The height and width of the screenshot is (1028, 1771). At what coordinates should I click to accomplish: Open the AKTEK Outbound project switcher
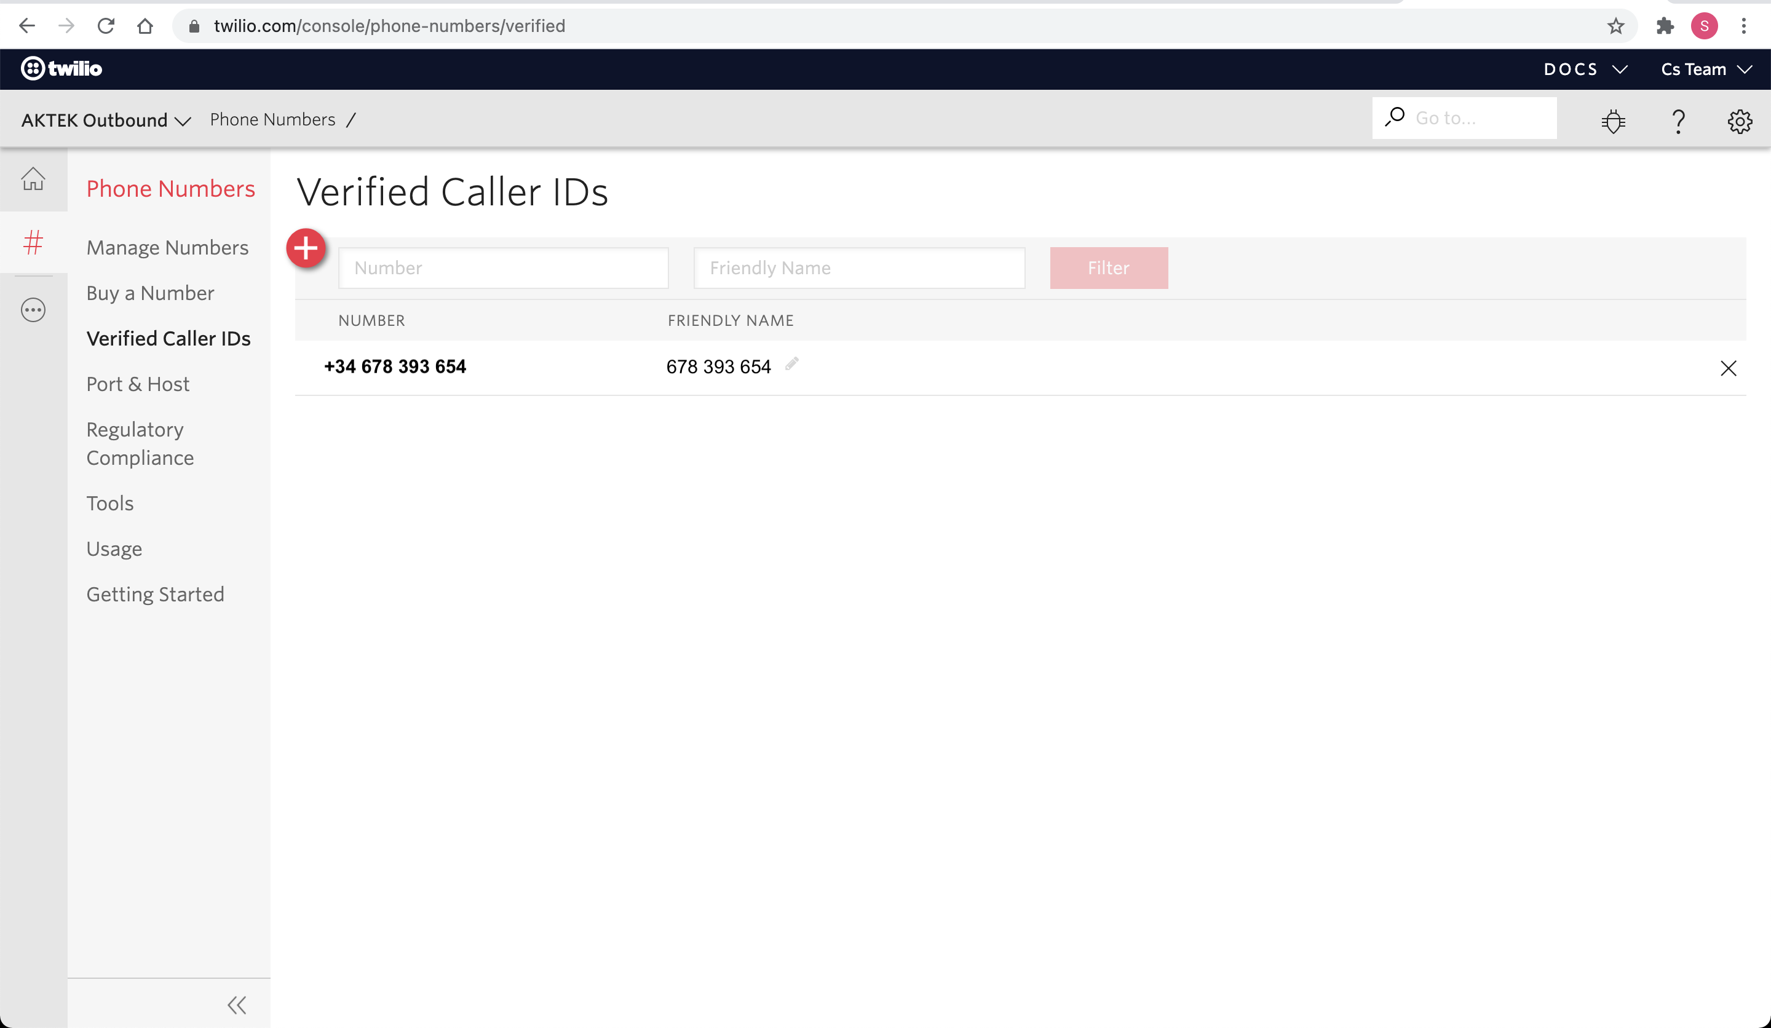[x=106, y=120]
